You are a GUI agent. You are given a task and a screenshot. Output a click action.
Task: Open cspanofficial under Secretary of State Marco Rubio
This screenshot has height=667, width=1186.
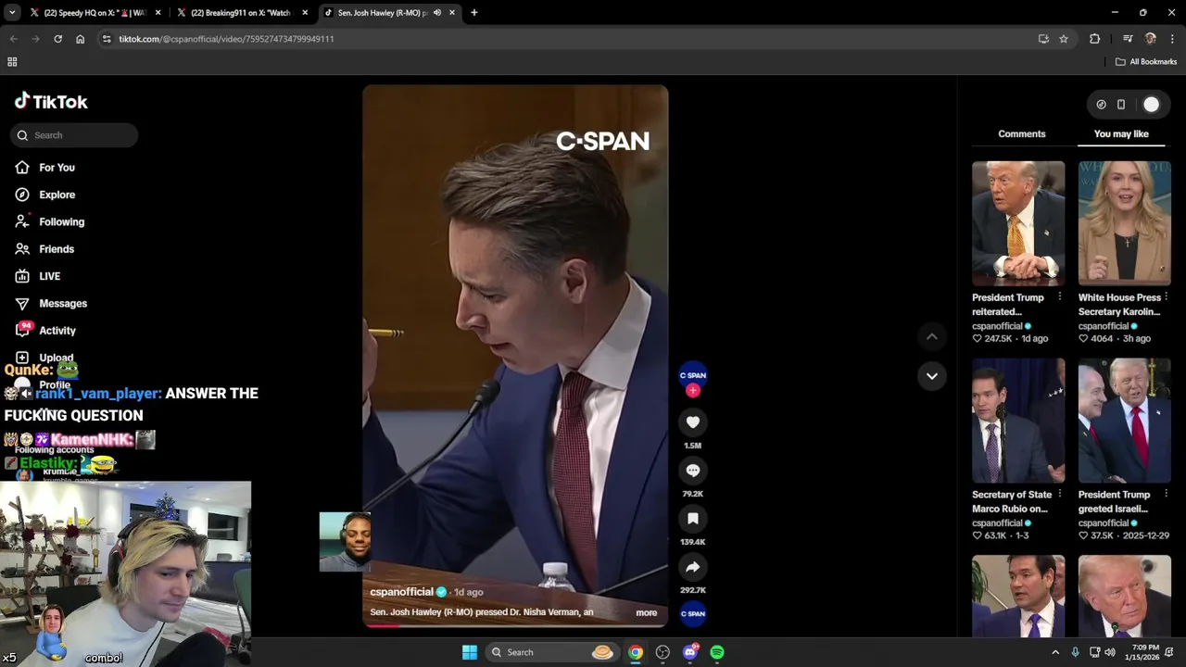coord(997,523)
